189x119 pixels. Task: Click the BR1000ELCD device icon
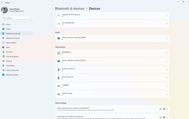click(x=58, y=53)
